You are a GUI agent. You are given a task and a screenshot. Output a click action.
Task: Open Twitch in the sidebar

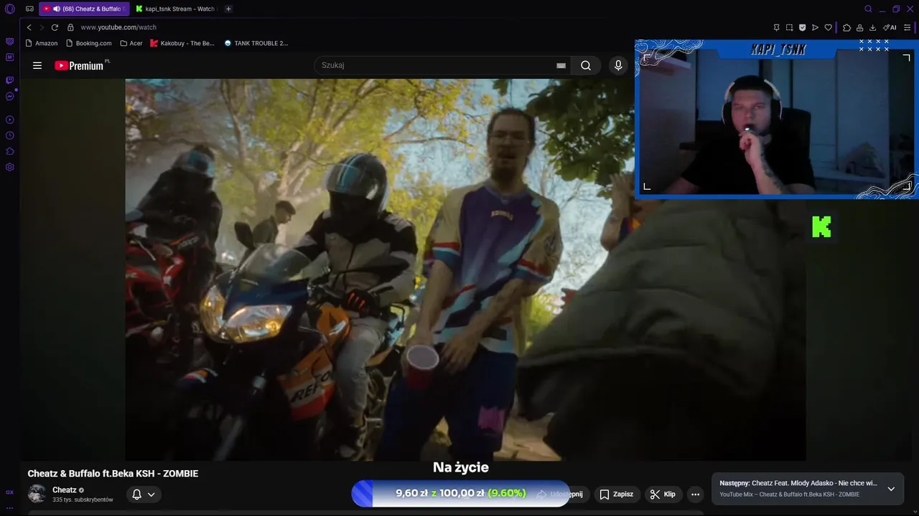(9, 80)
